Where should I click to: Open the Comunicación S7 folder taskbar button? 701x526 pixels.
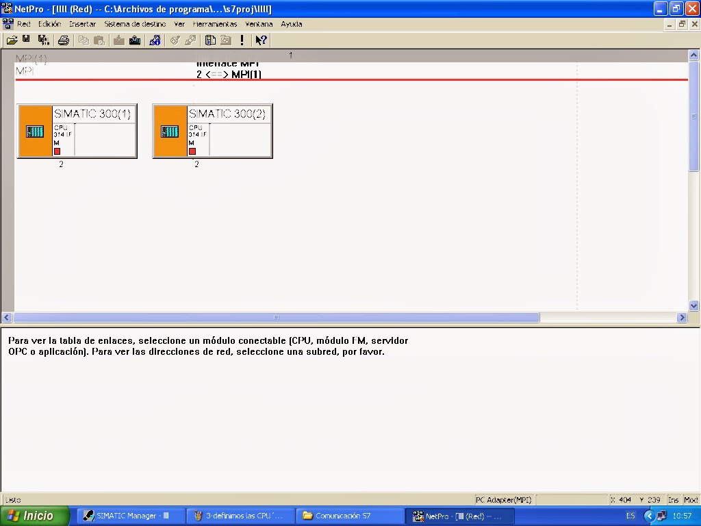[350, 516]
